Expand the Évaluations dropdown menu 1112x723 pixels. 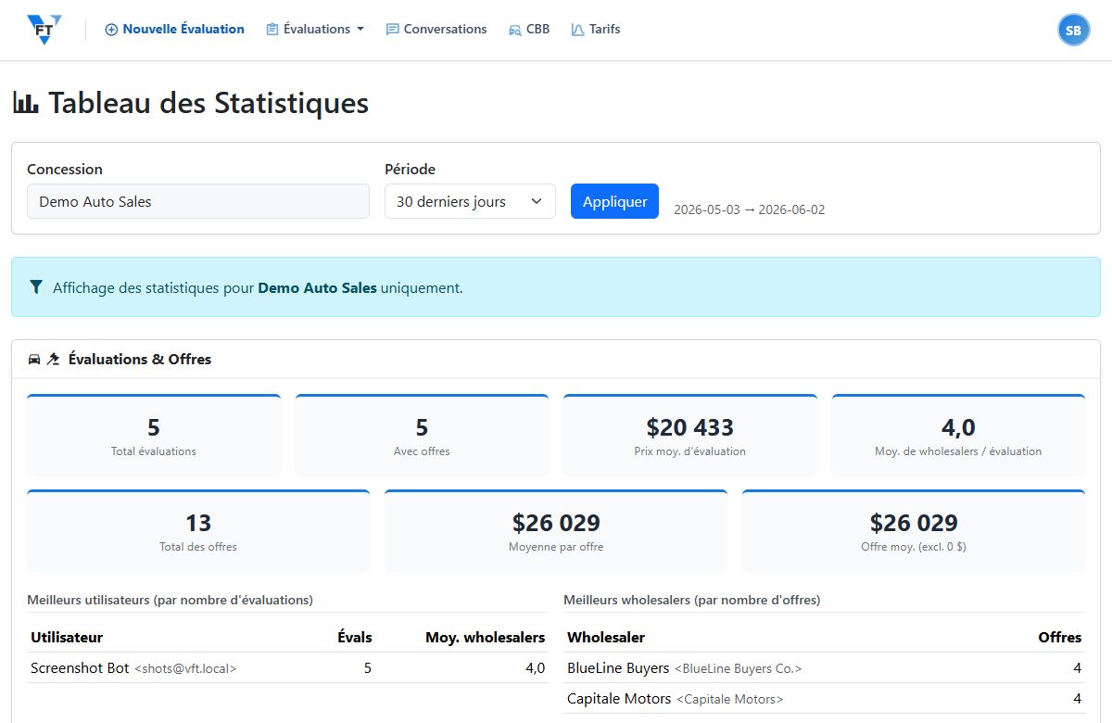click(x=315, y=30)
